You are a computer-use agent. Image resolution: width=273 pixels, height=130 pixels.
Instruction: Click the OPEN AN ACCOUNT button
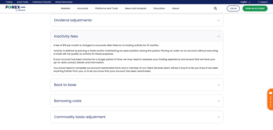[x=255, y=9]
